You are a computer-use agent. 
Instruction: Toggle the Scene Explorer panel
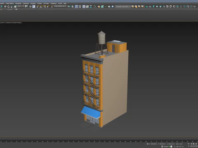[x=76, y=7]
